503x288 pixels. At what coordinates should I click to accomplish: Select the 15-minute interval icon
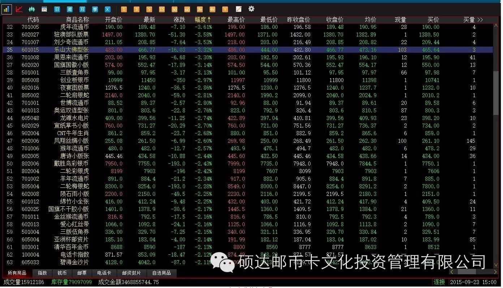pyautogui.click(x=162, y=9)
